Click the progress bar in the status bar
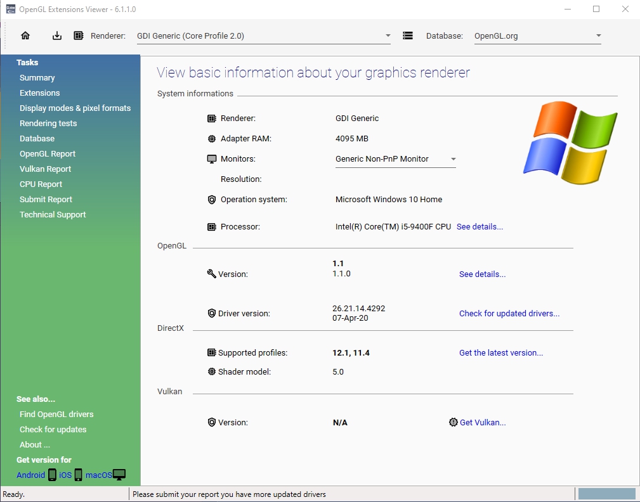The height and width of the screenshot is (502, 640). (607, 494)
